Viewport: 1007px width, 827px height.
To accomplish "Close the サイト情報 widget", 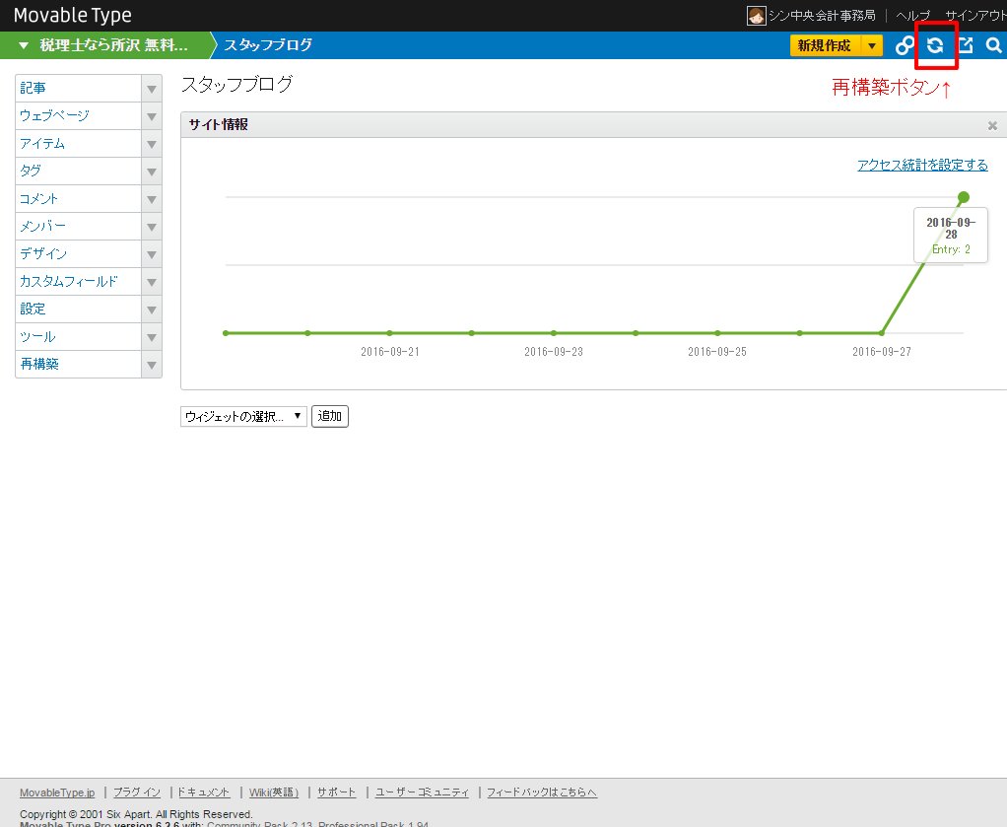I will pyautogui.click(x=992, y=125).
